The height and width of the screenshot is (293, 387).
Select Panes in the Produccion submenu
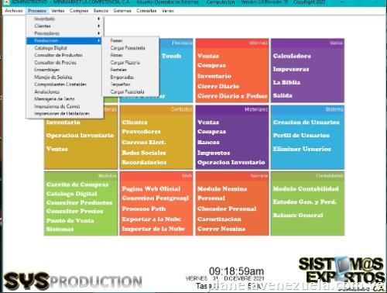131,40
